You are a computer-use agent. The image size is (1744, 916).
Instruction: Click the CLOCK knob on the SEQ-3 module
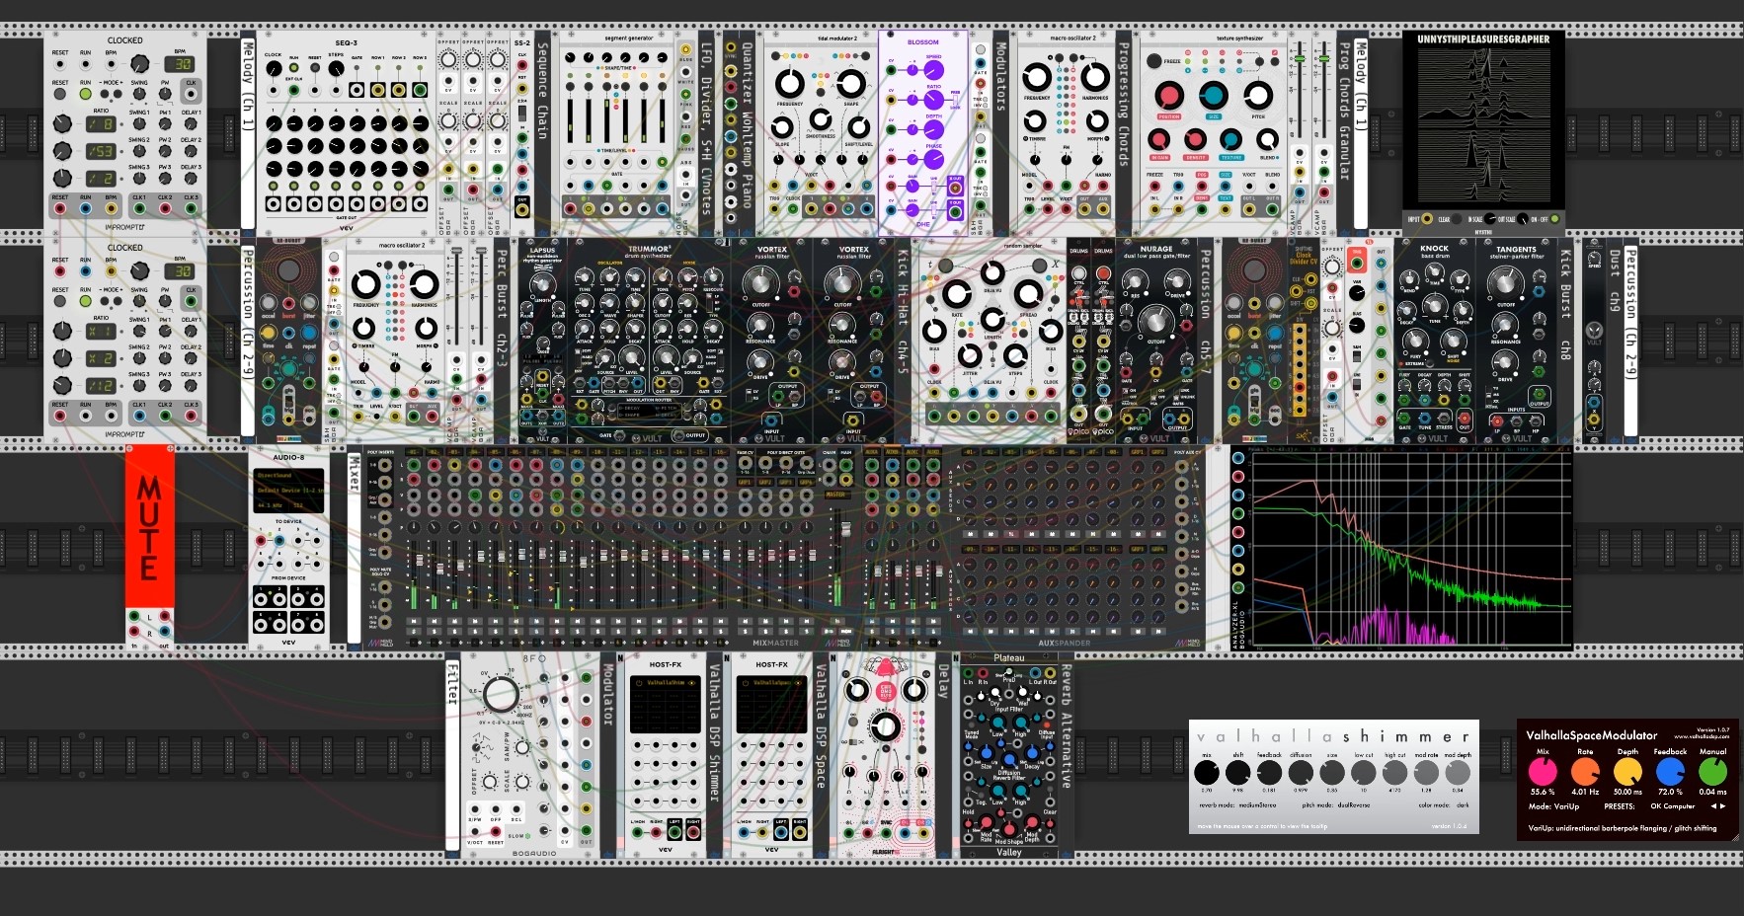pyautogui.click(x=274, y=68)
